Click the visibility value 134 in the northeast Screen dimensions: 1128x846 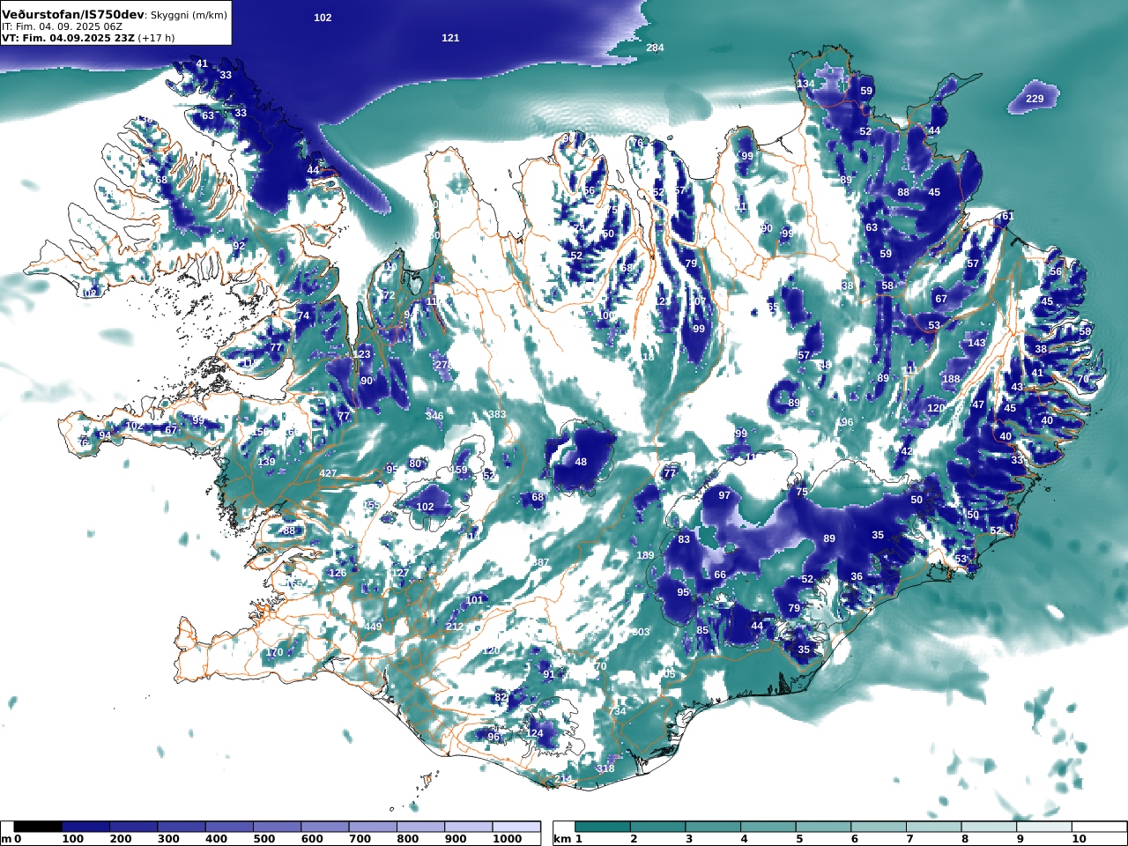point(806,84)
